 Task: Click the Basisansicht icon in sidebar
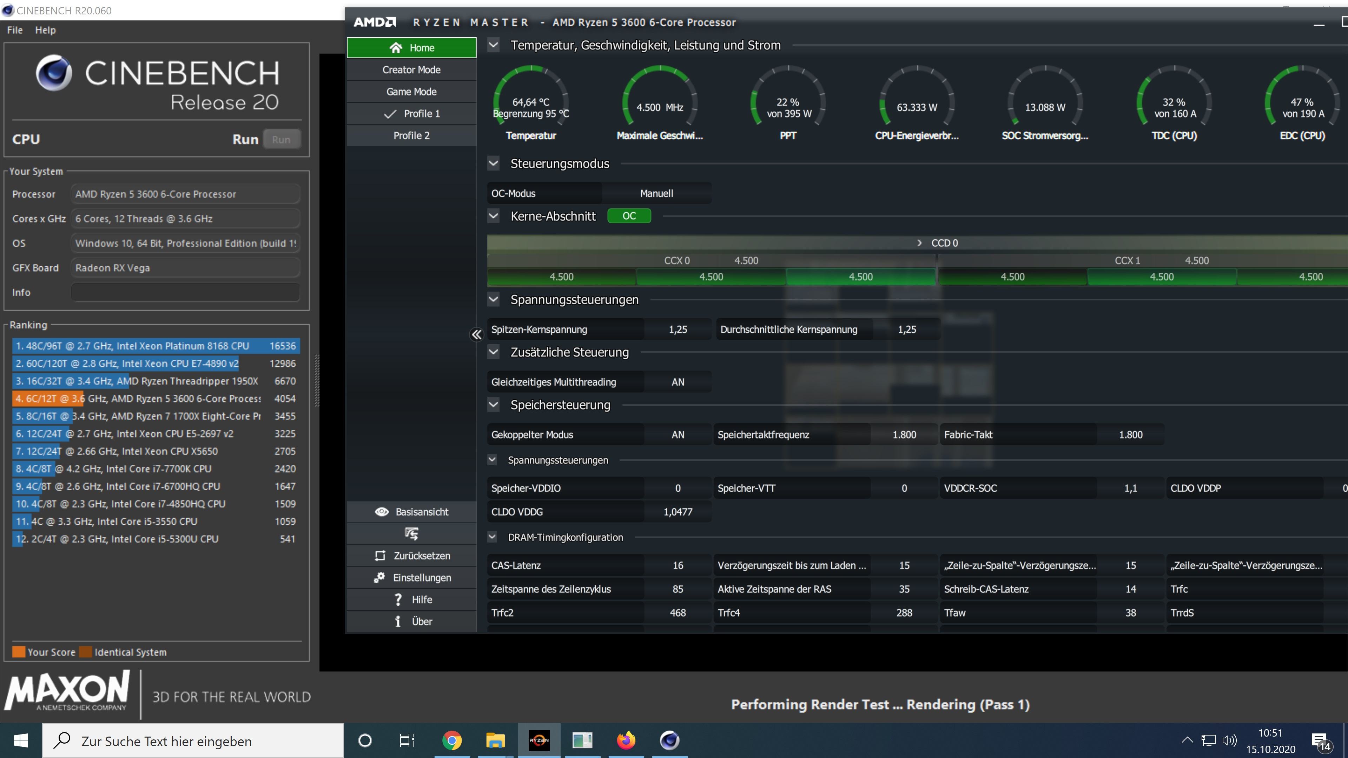[382, 511]
